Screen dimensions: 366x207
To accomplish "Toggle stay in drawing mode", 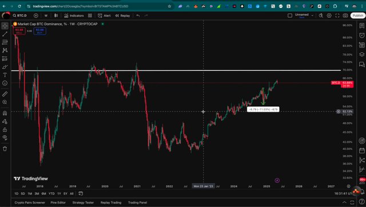I will (x=5, y=122).
